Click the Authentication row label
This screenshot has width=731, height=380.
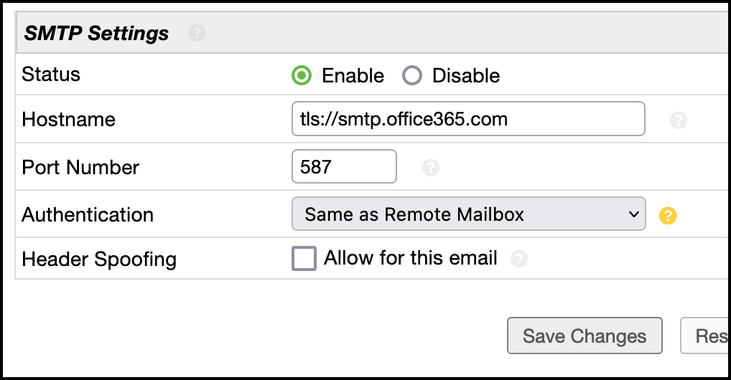[x=88, y=214]
